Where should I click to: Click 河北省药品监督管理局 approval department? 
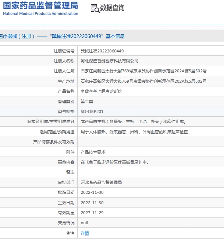[101, 182]
